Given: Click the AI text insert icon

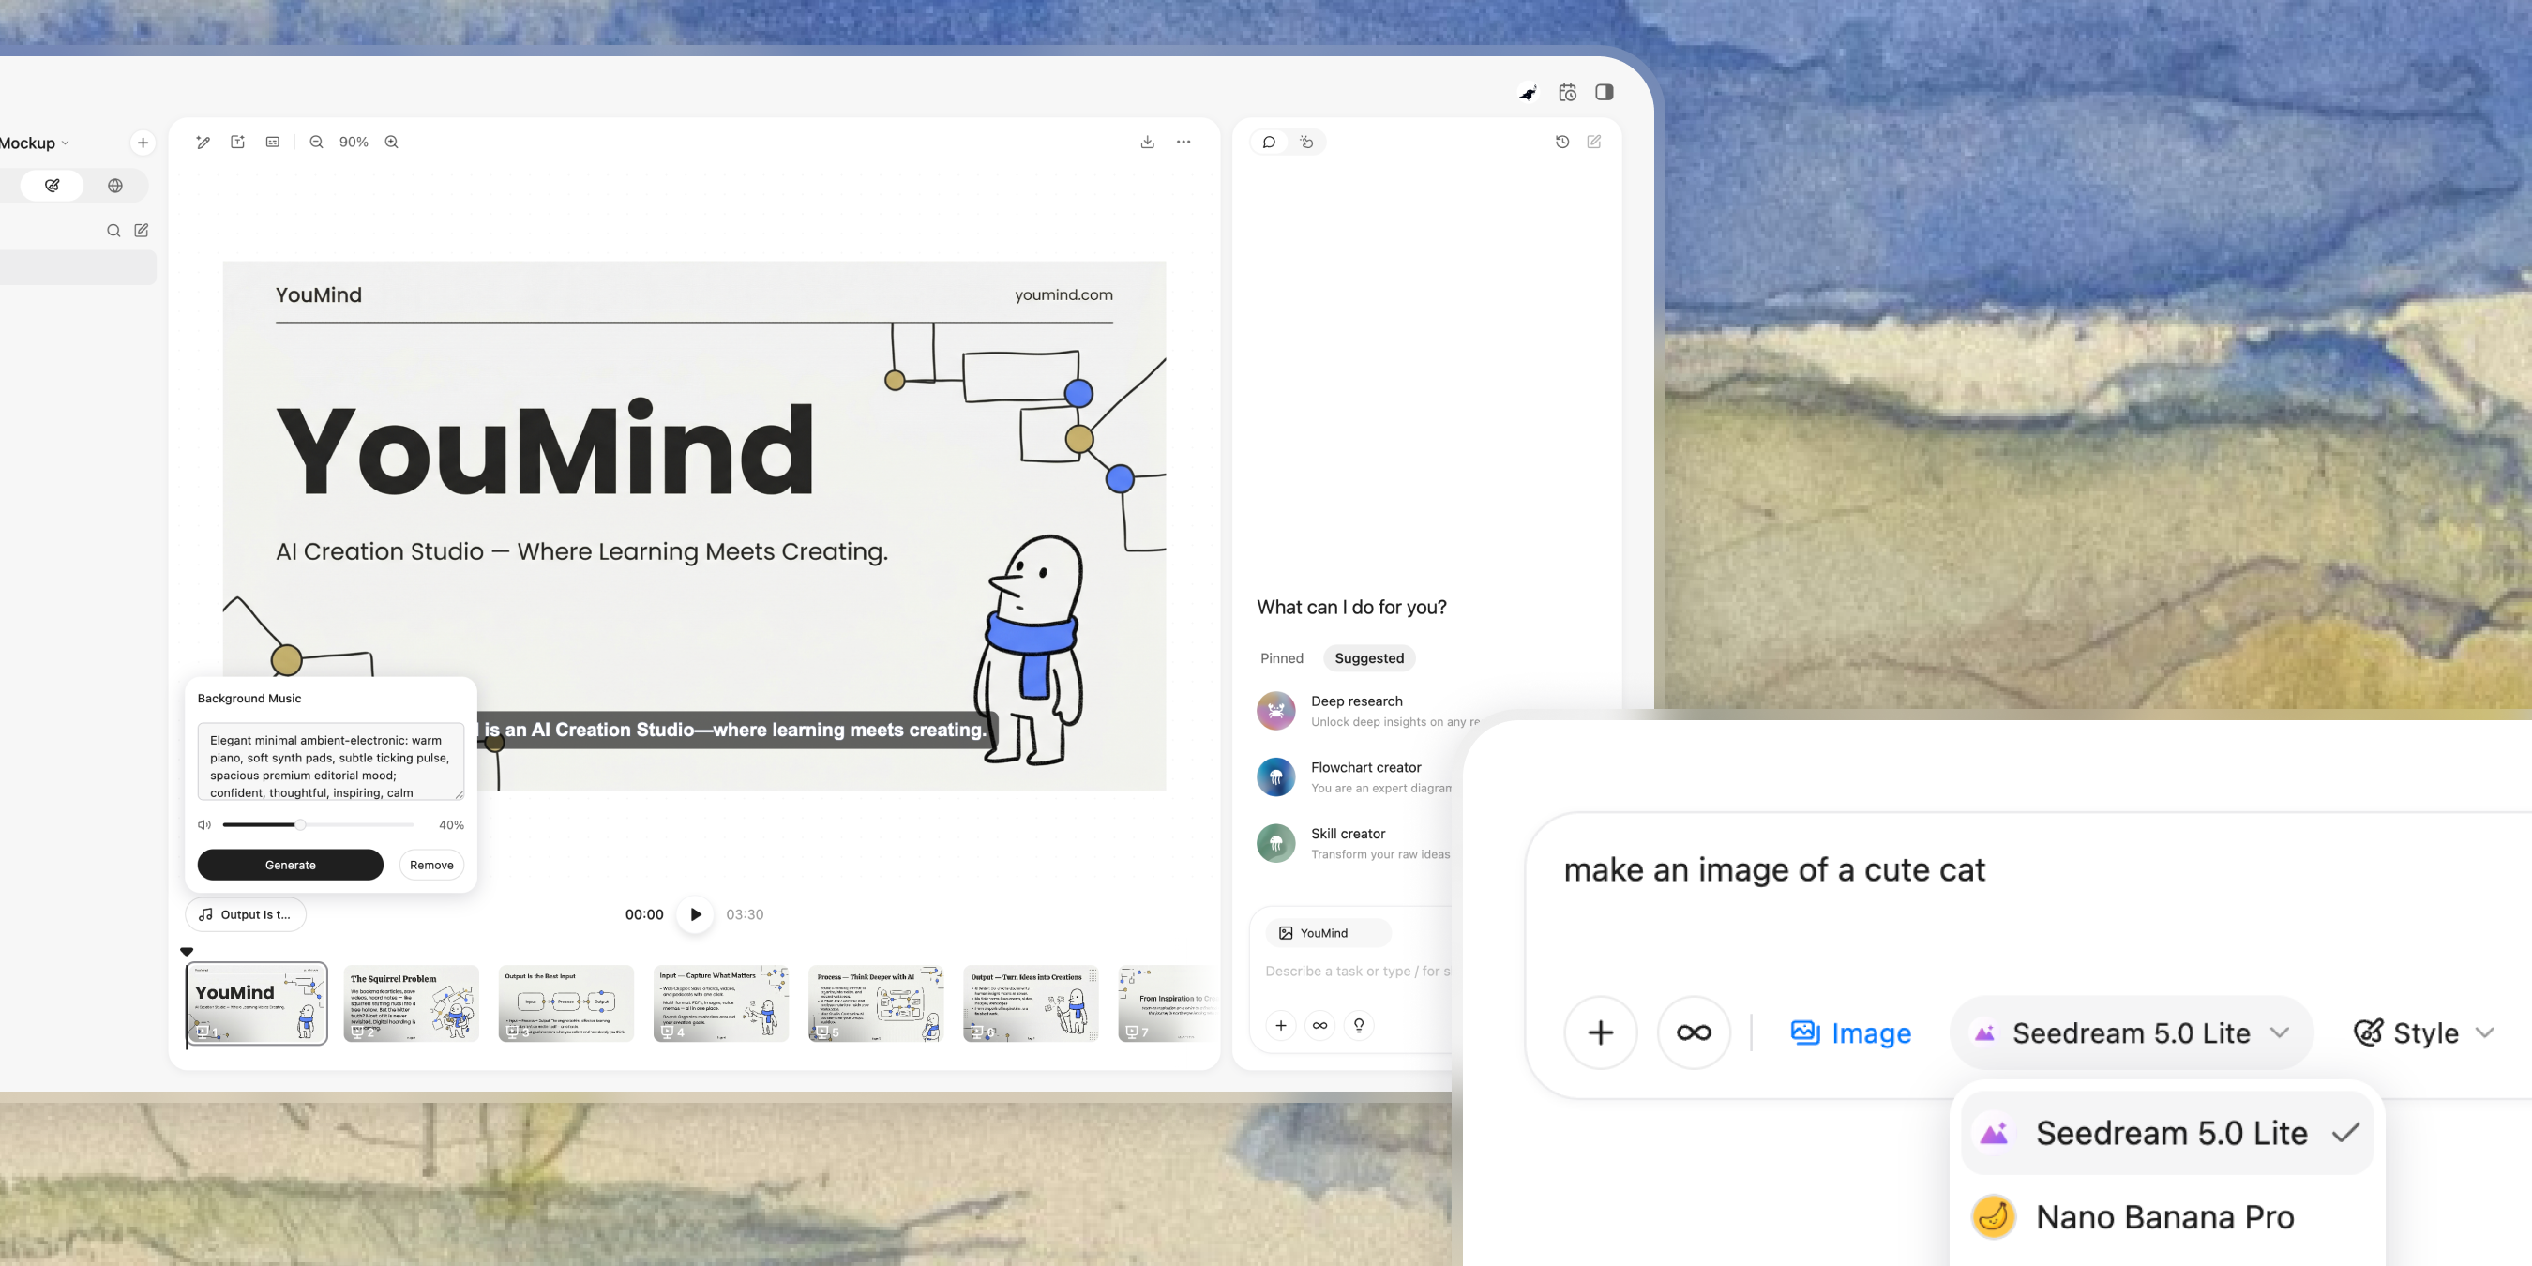Looking at the screenshot, I should (238, 142).
